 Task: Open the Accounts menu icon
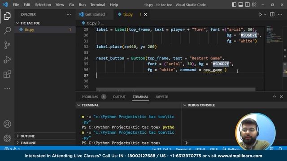[7, 124]
